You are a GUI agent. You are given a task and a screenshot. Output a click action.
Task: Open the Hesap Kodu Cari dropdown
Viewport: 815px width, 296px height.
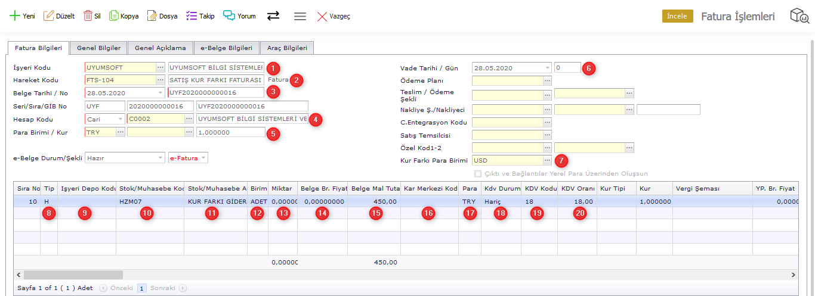[x=120, y=119]
